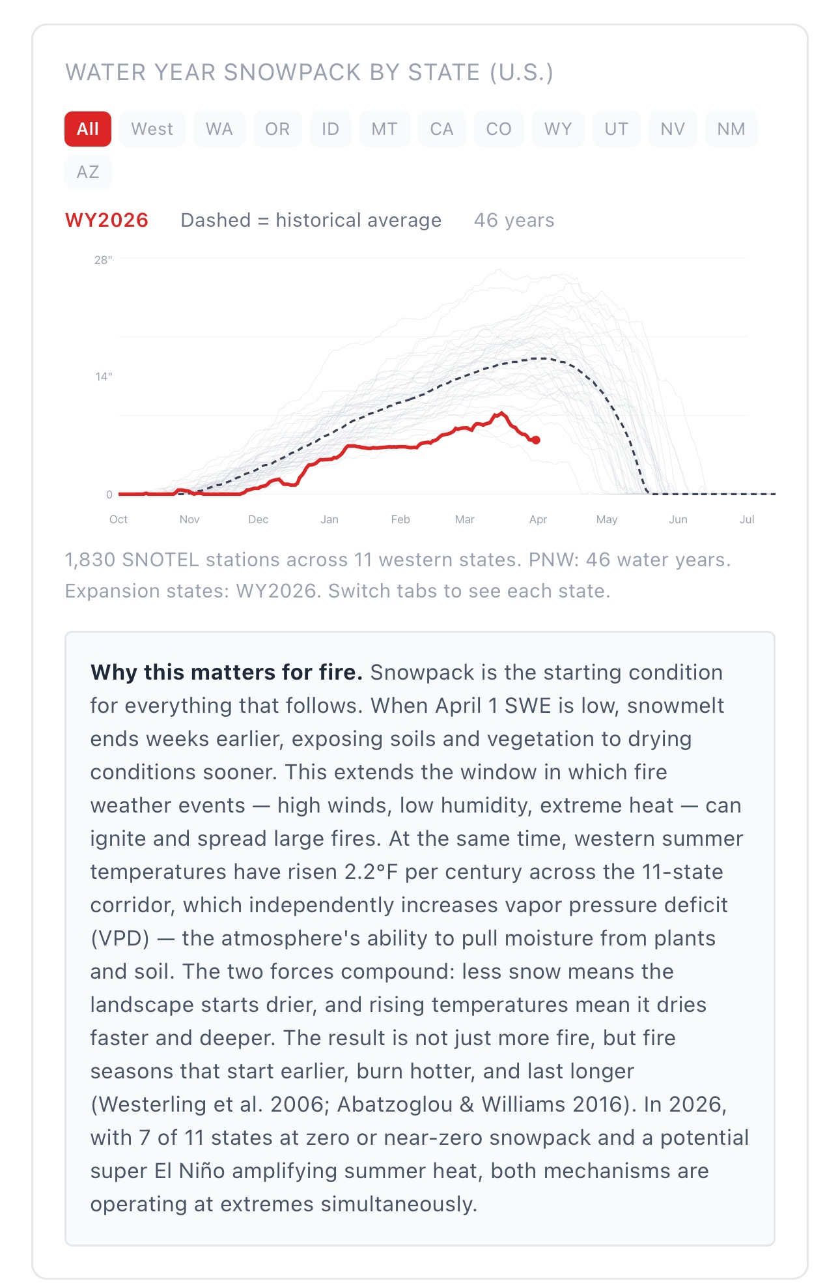
Task: Switch to the UT tab
Action: coord(616,129)
